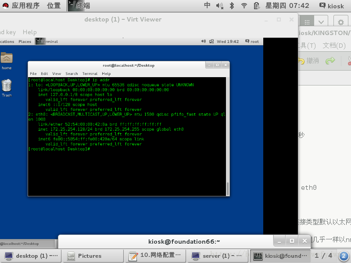Screen dimensions: 351x263
Task: Select the home folder desktop icon
Action: (7, 61)
